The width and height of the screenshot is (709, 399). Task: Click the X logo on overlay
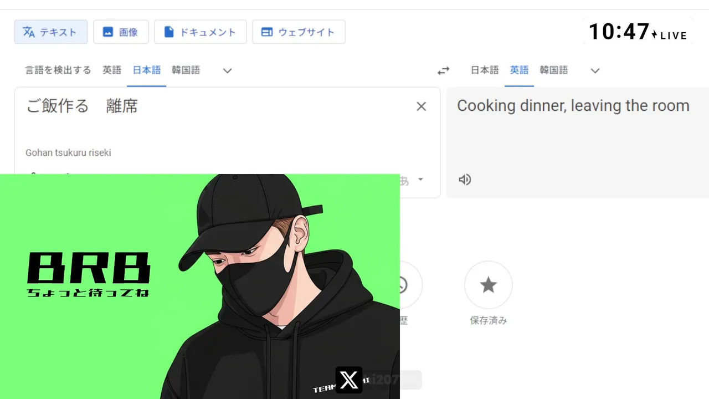pyautogui.click(x=349, y=380)
